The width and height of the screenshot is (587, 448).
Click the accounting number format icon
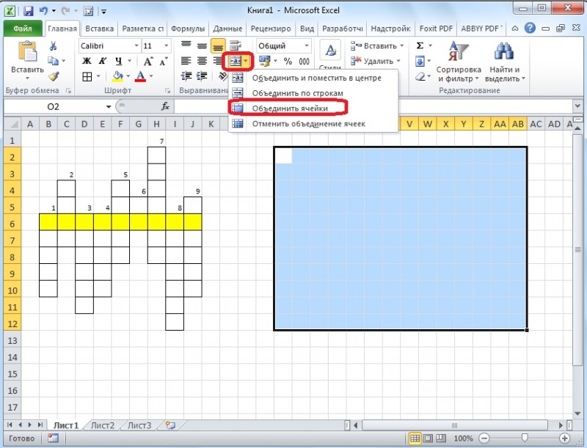(265, 61)
